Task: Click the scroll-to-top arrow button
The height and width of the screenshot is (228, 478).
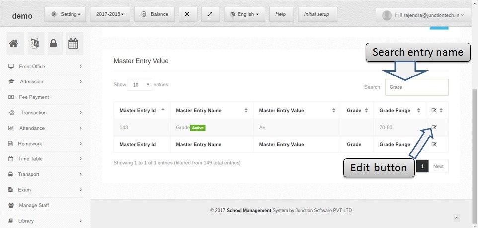Action: [x=456, y=218]
